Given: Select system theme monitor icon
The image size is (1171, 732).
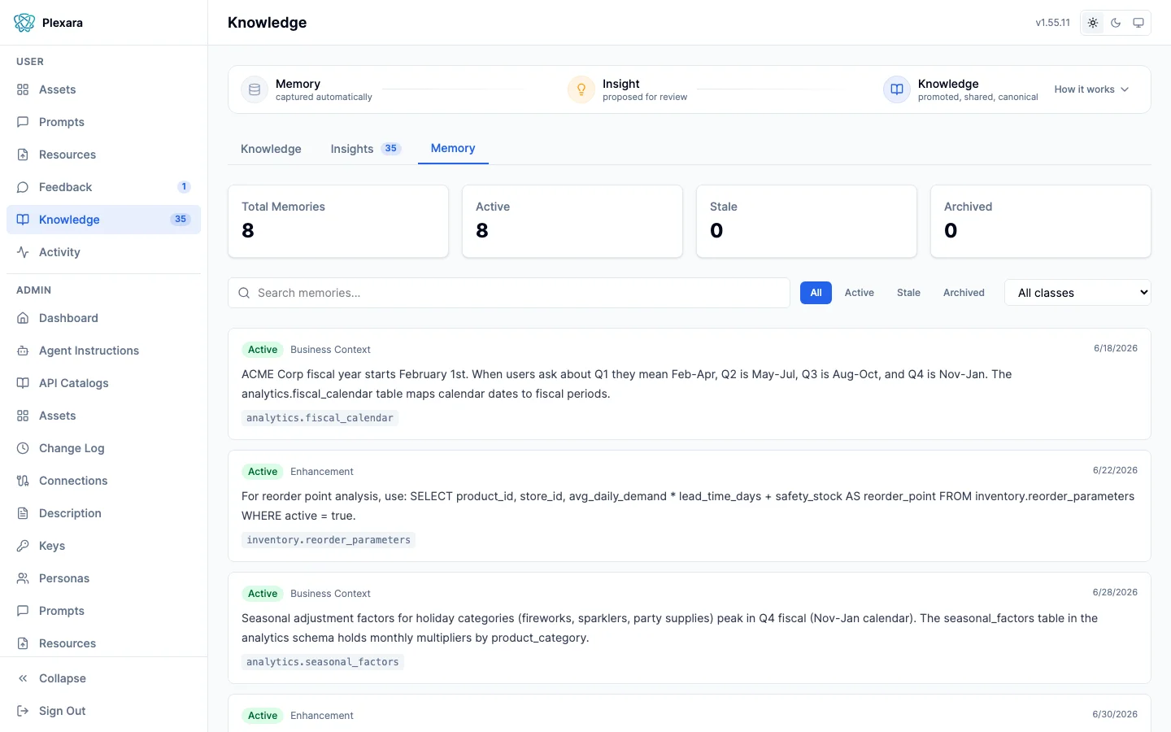Looking at the screenshot, I should point(1138,23).
